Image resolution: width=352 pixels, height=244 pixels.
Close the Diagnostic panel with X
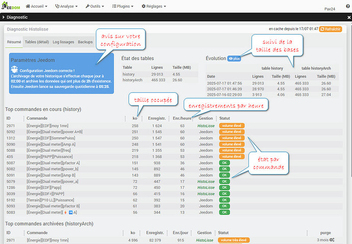click(349, 17)
